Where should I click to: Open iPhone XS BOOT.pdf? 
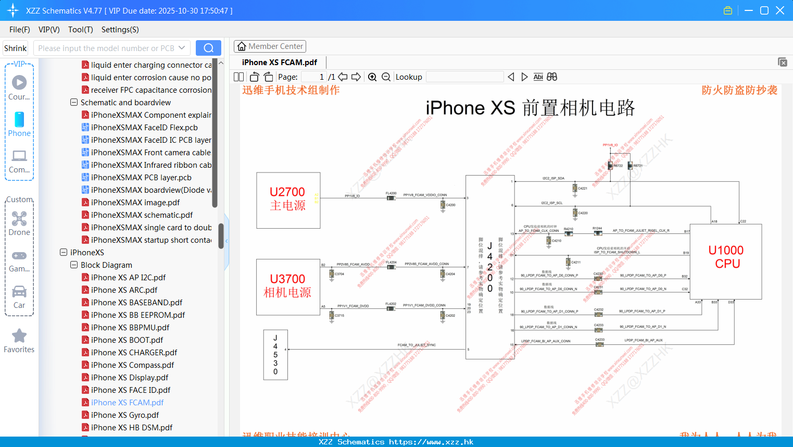(x=127, y=340)
